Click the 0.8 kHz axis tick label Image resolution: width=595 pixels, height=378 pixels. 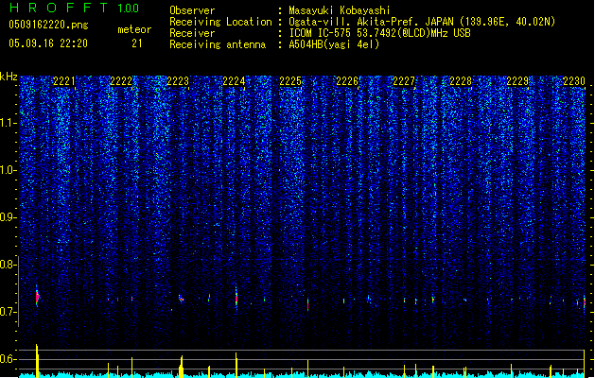pyautogui.click(x=8, y=265)
